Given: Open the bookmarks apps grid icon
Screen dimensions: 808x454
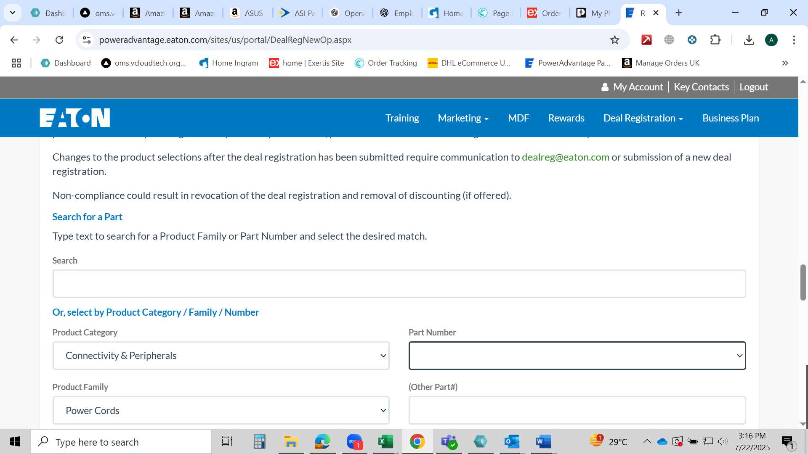Looking at the screenshot, I should (16, 63).
